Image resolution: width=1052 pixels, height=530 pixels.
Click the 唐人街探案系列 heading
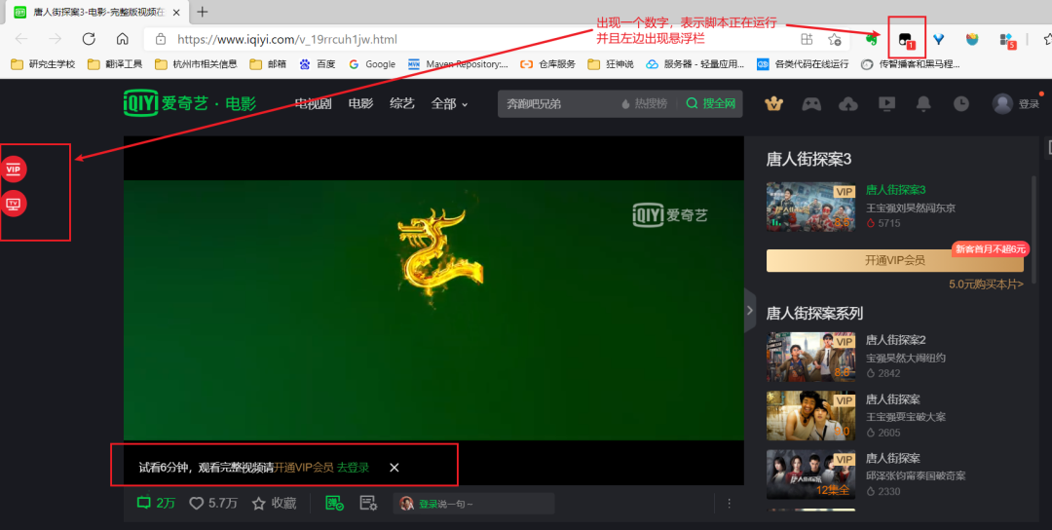[x=814, y=314]
